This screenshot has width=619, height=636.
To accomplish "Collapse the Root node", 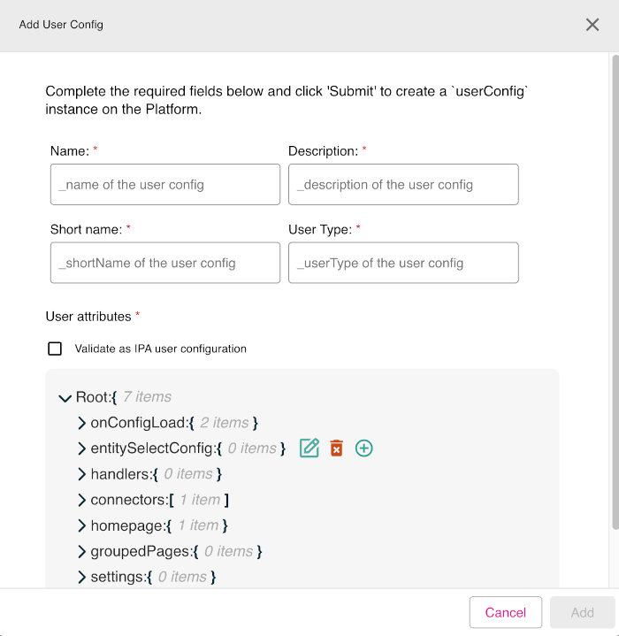I will 65,398.
